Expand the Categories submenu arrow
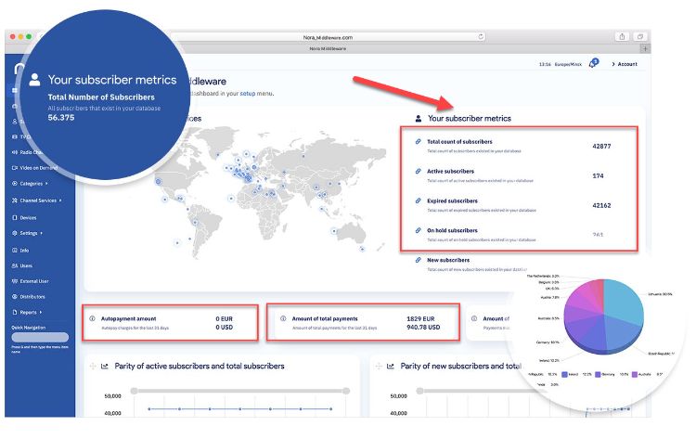This screenshot has height=439, width=696. 46,184
